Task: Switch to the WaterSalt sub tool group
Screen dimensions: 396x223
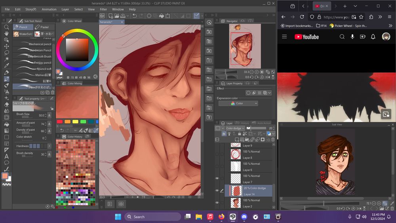Action: pos(23,34)
